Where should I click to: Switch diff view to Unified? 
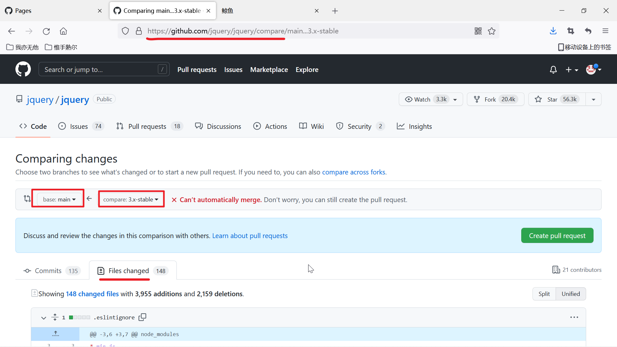point(571,294)
